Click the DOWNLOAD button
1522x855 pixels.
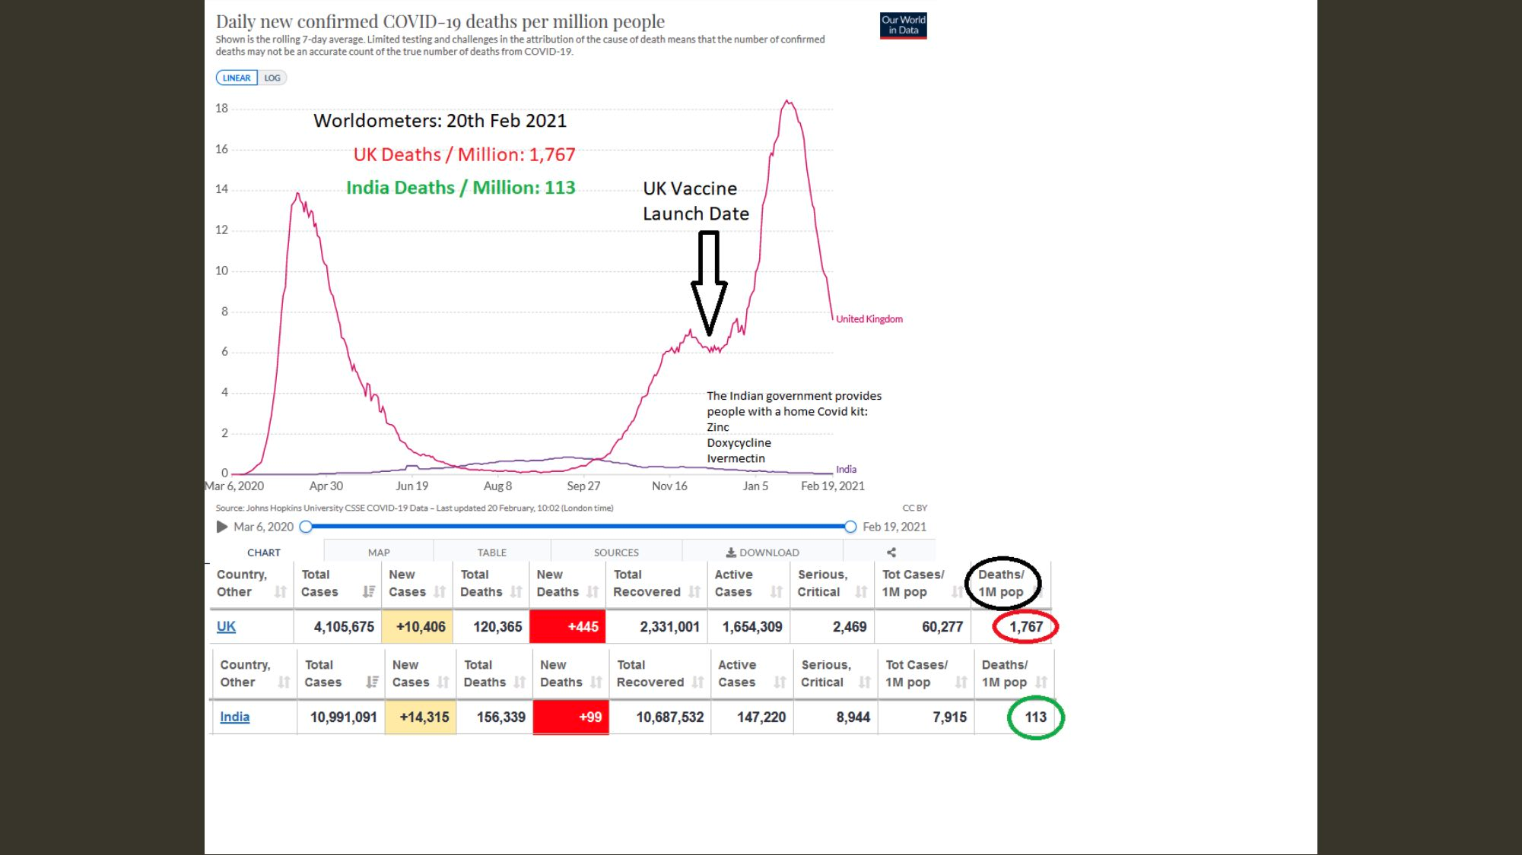(x=762, y=553)
